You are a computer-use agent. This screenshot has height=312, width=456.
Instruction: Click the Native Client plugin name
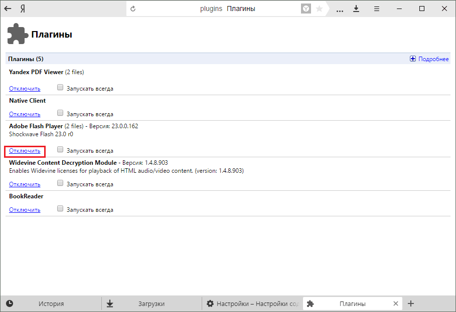[27, 101]
